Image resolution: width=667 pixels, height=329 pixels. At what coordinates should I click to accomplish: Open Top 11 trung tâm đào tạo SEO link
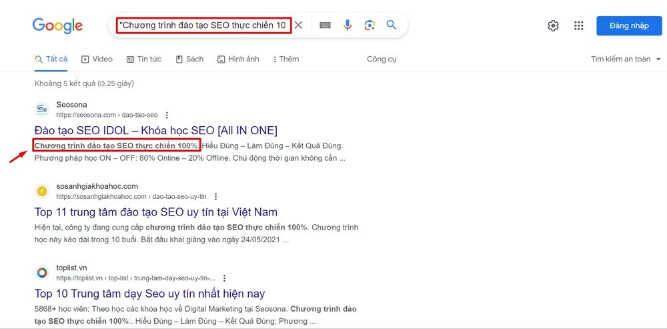[155, 212]
